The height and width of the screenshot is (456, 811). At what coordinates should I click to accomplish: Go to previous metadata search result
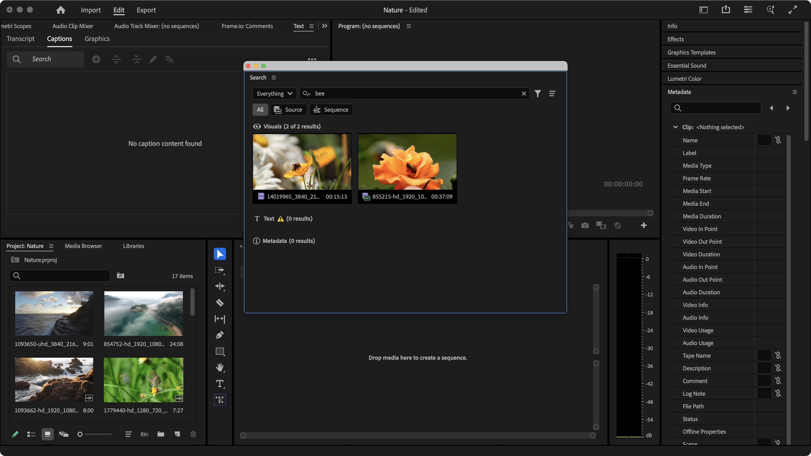click(771, 108)
